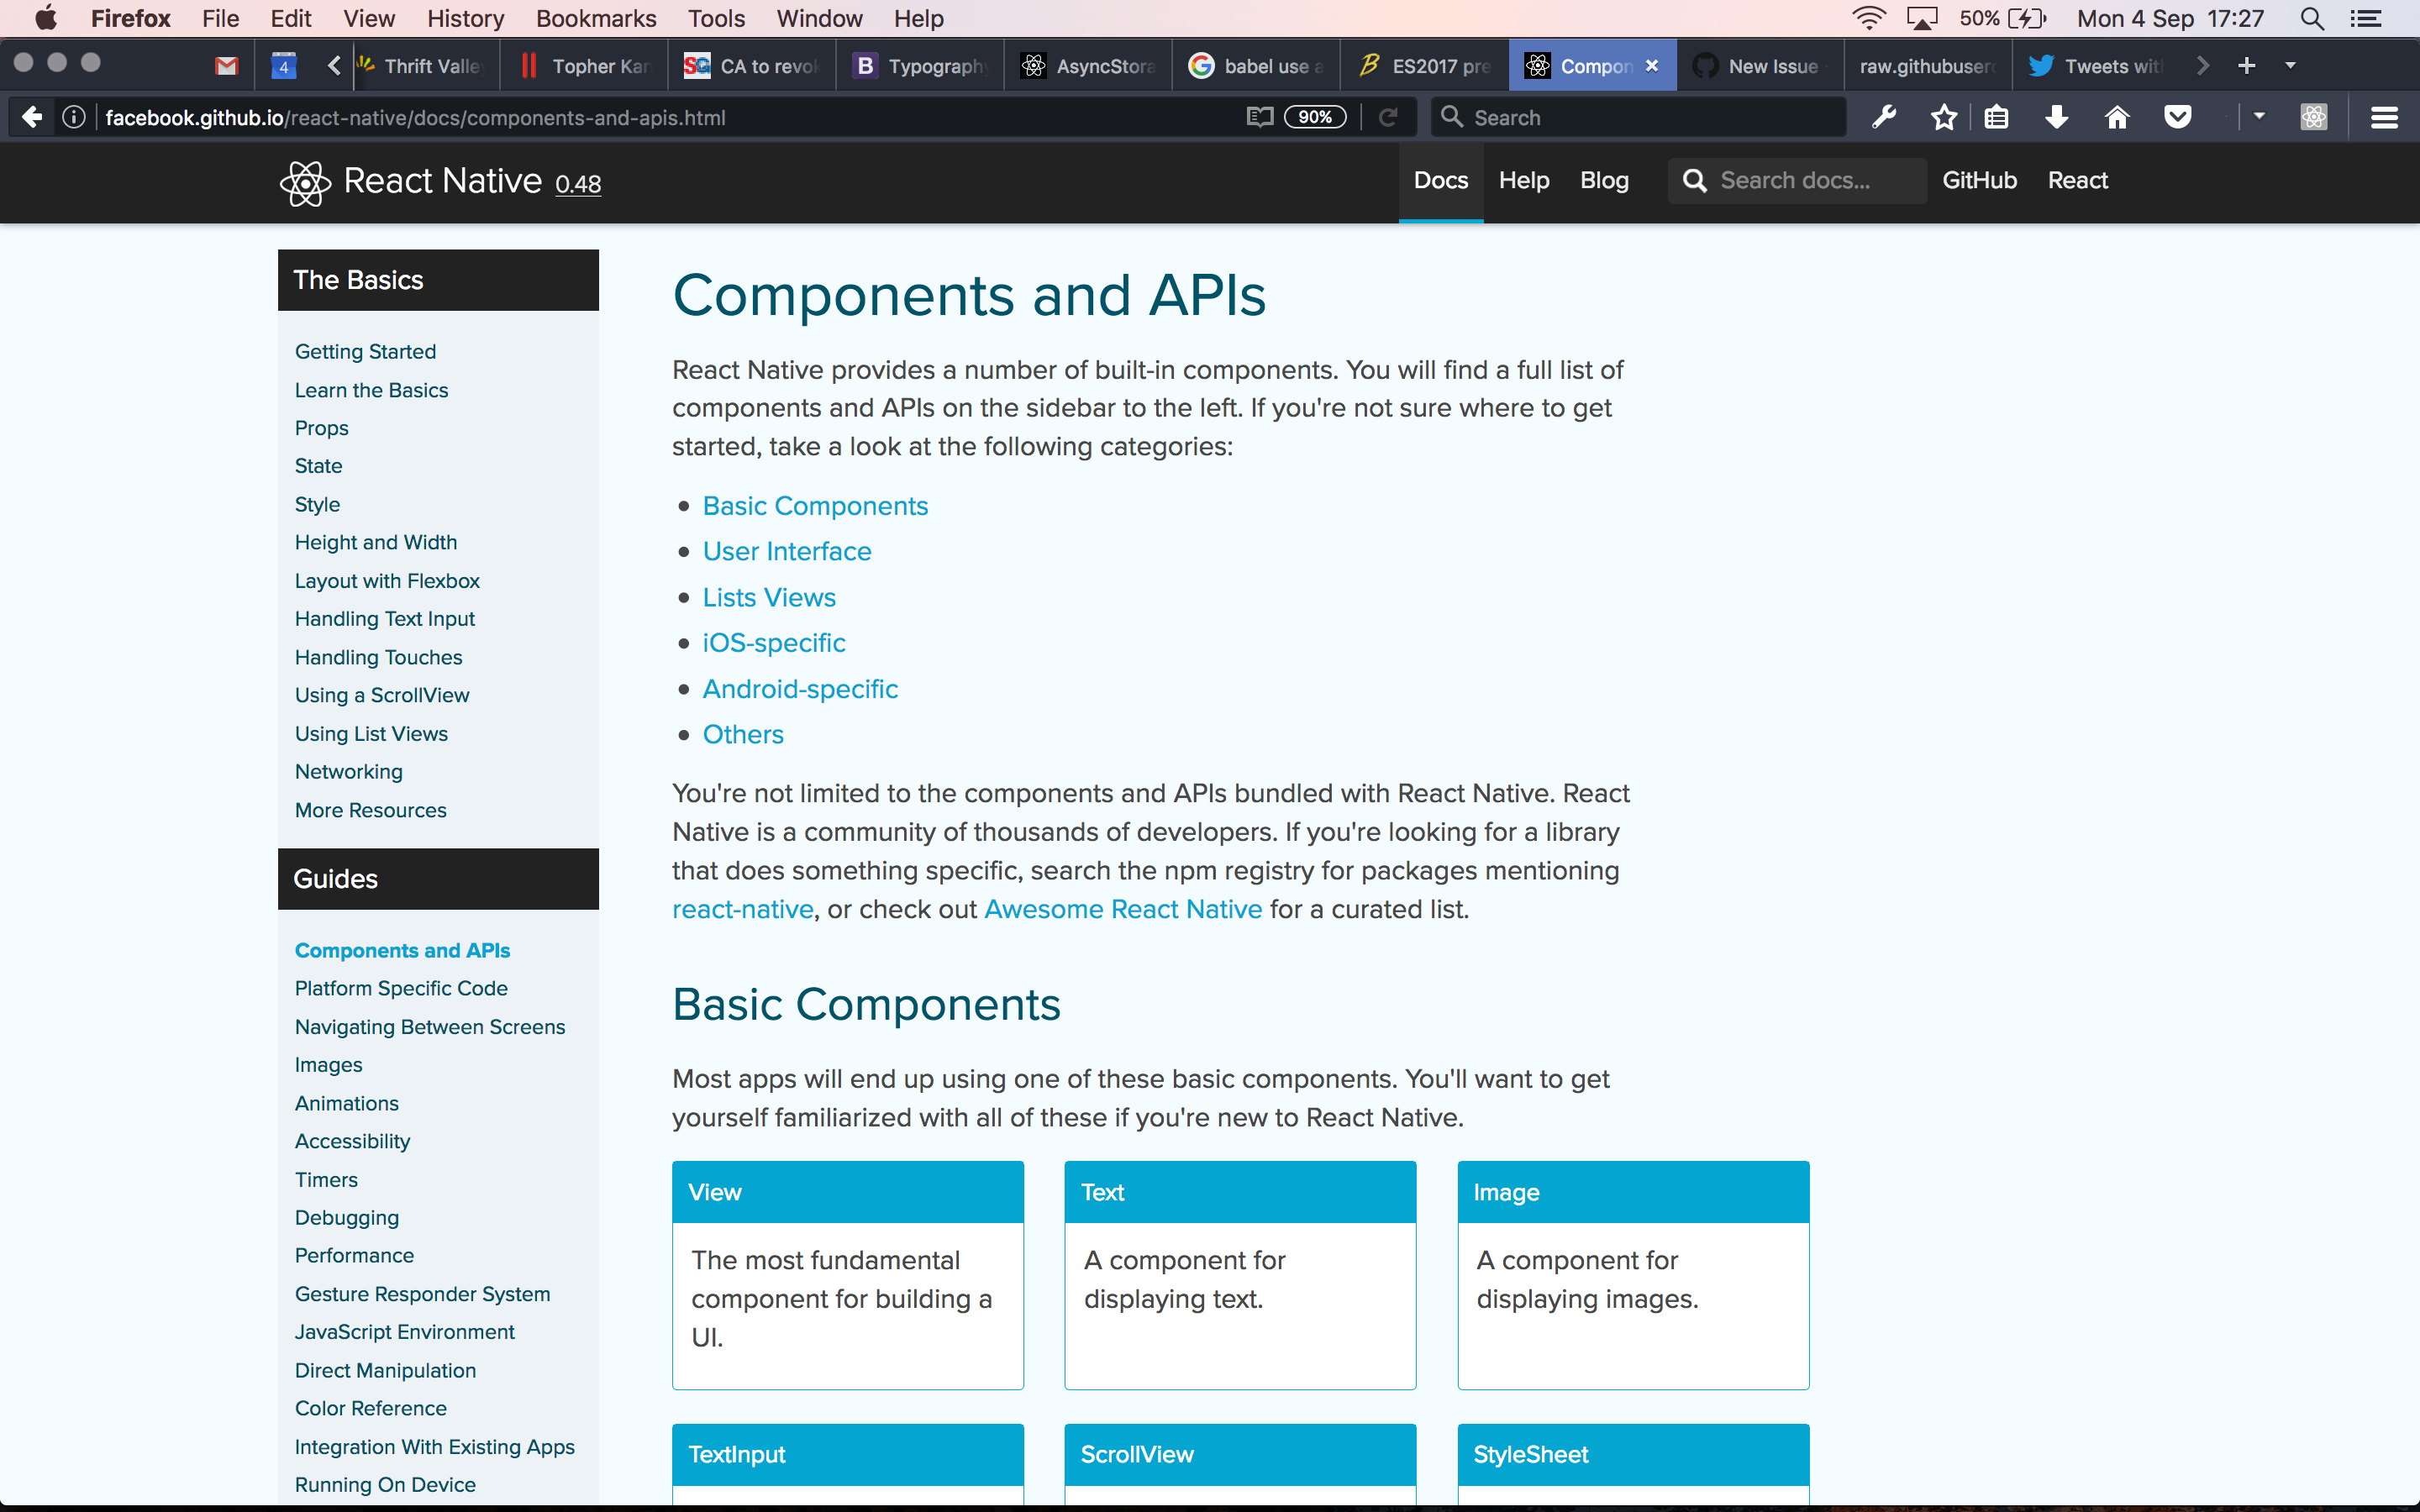Screen dimensions: 2420x1512
Task: Reset the 90% zoom level indicator
Action: pyautogui.click(x=1315, y=117)
